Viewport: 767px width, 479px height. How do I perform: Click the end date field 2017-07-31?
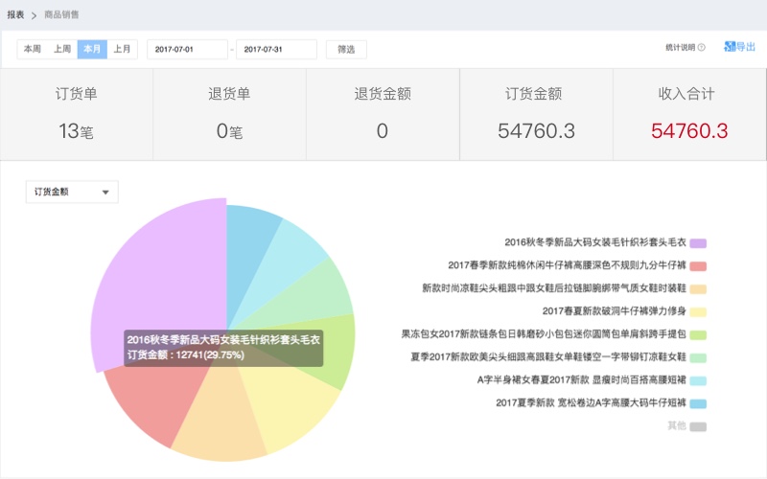point(276,49)
